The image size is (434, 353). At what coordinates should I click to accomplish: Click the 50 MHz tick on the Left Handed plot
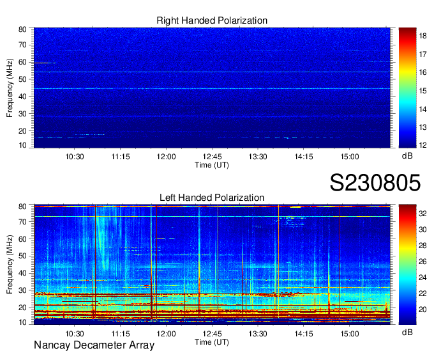click(22, 256)
